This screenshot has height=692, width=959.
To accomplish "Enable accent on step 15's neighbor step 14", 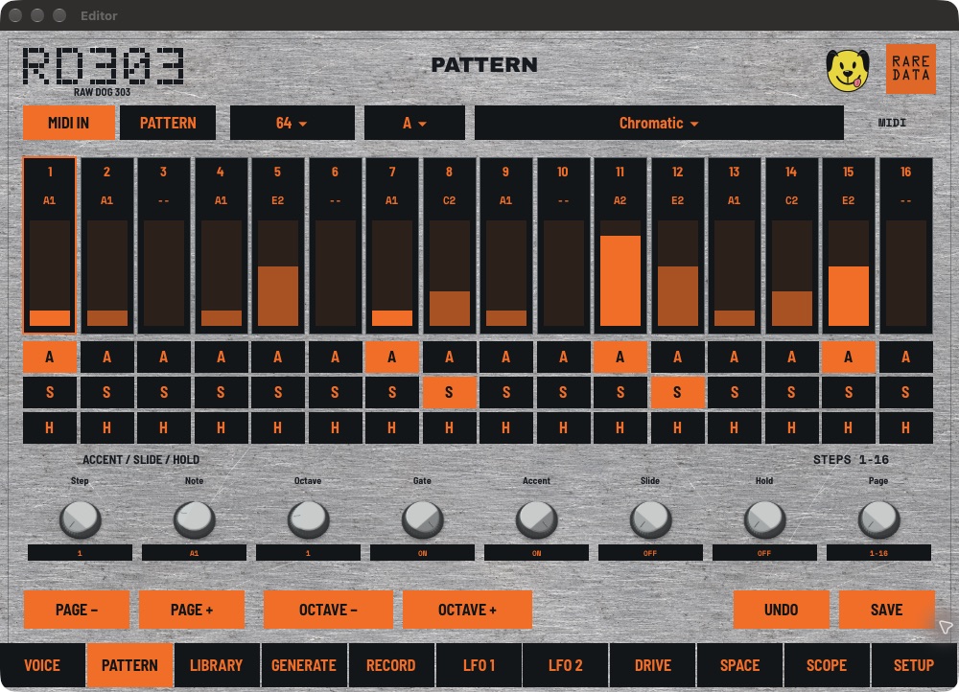I will pyautogui.click(x=791, y=357).
